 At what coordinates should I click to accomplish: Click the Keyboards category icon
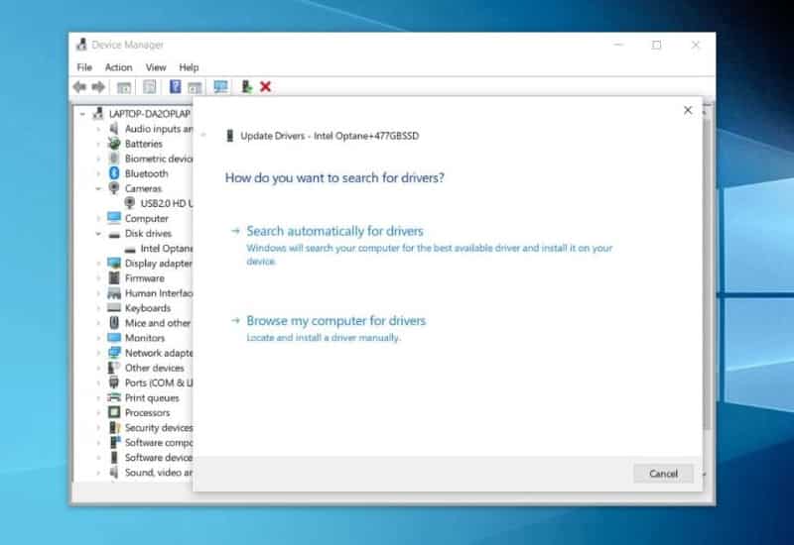pos(114,308)
